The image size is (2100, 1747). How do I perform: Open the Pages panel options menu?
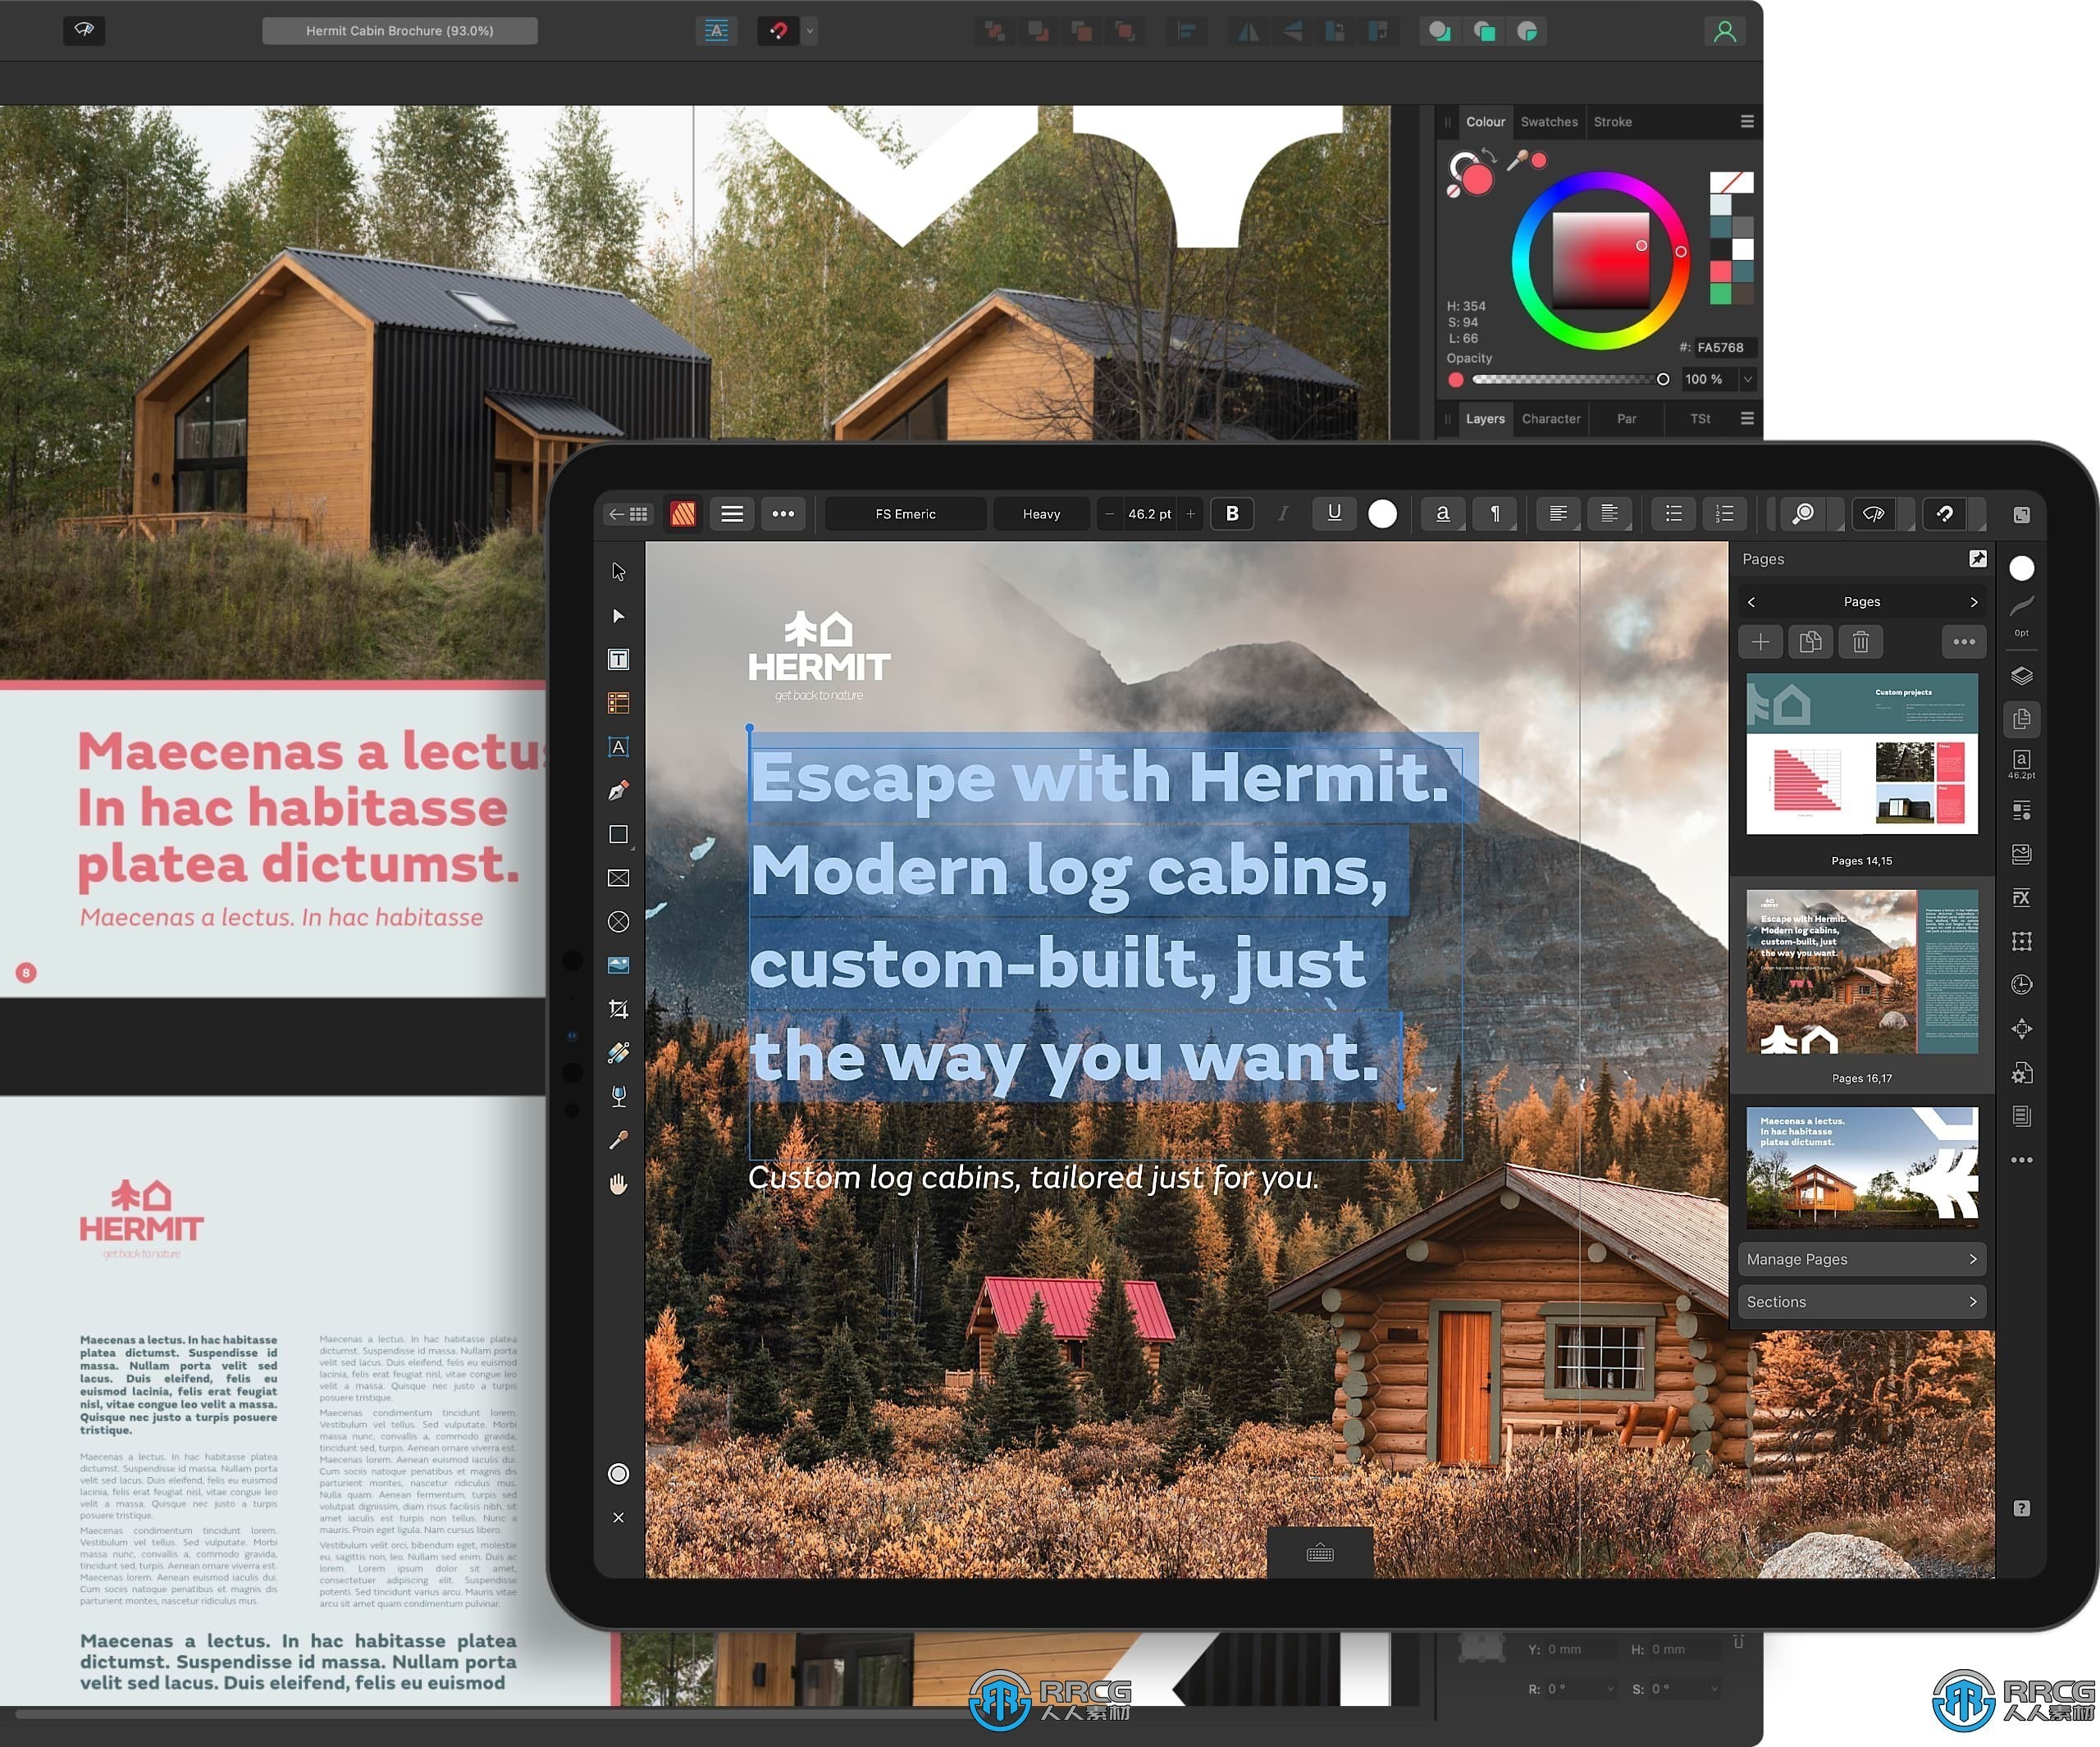tap(1964, 649)
